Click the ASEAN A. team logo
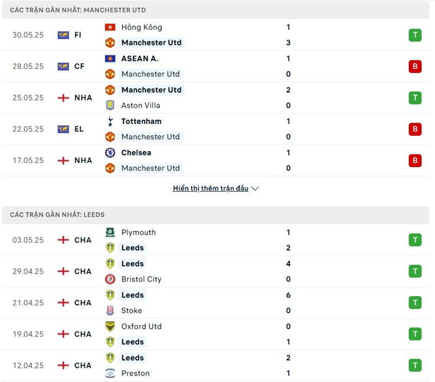Screen dimensions: 435x382 (x=110, y=59)
